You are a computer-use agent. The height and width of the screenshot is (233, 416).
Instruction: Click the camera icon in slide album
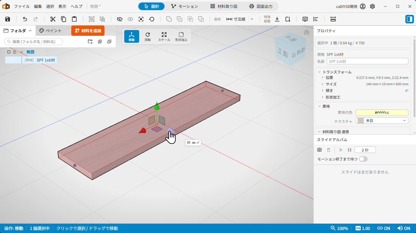click(x=319, y=150)
